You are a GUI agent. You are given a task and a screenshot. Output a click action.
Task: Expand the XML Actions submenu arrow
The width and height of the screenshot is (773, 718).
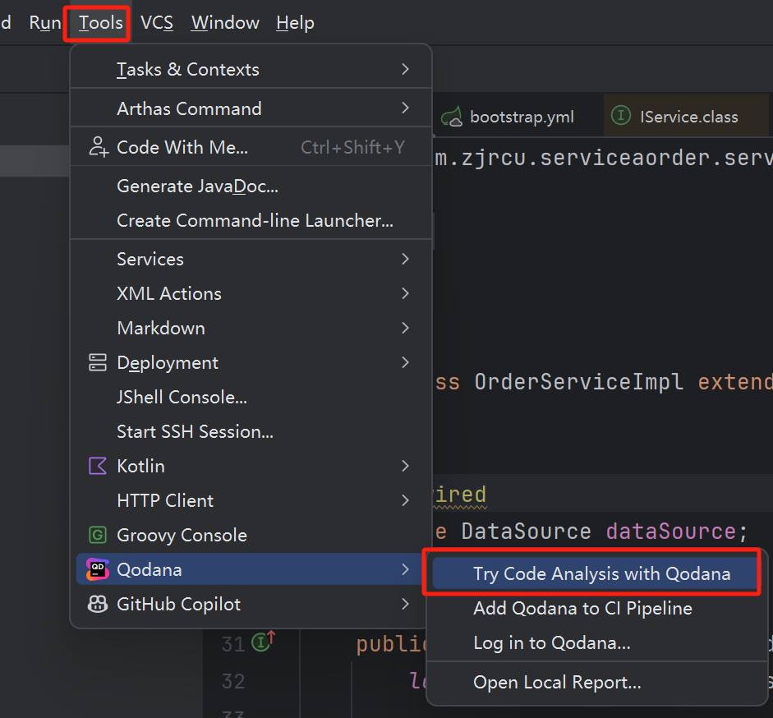[405, 293]
